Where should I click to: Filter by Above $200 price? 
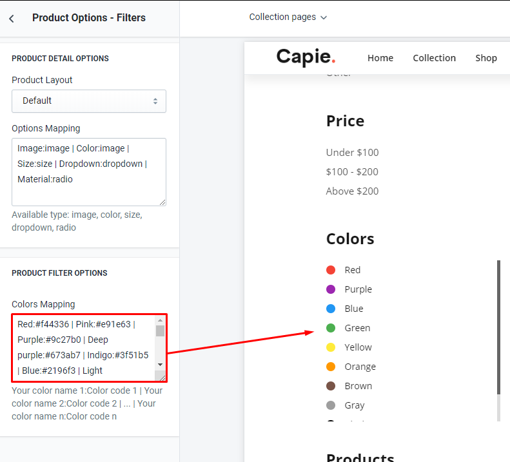(353, 191)
